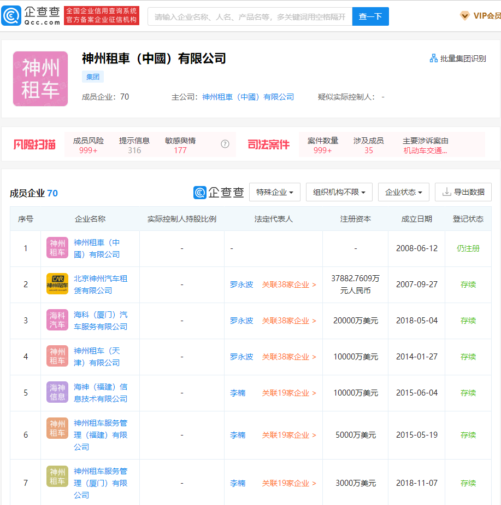
Task: Open 神州租车（天津）有限公司 link
Action: [97, 357]
